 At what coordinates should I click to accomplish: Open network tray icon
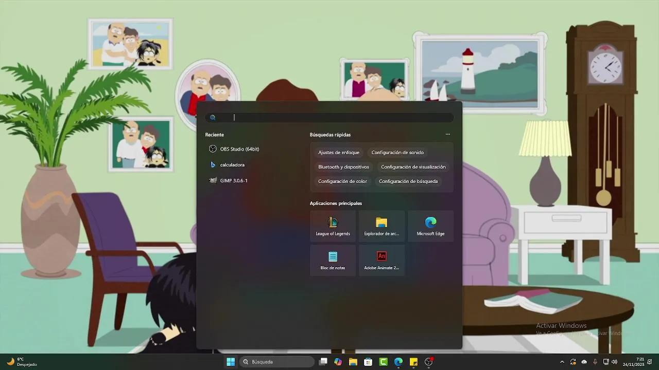point(606,362)
